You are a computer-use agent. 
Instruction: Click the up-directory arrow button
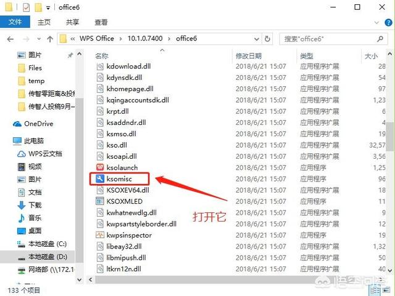pyautogui.click(x=50, y=39)
